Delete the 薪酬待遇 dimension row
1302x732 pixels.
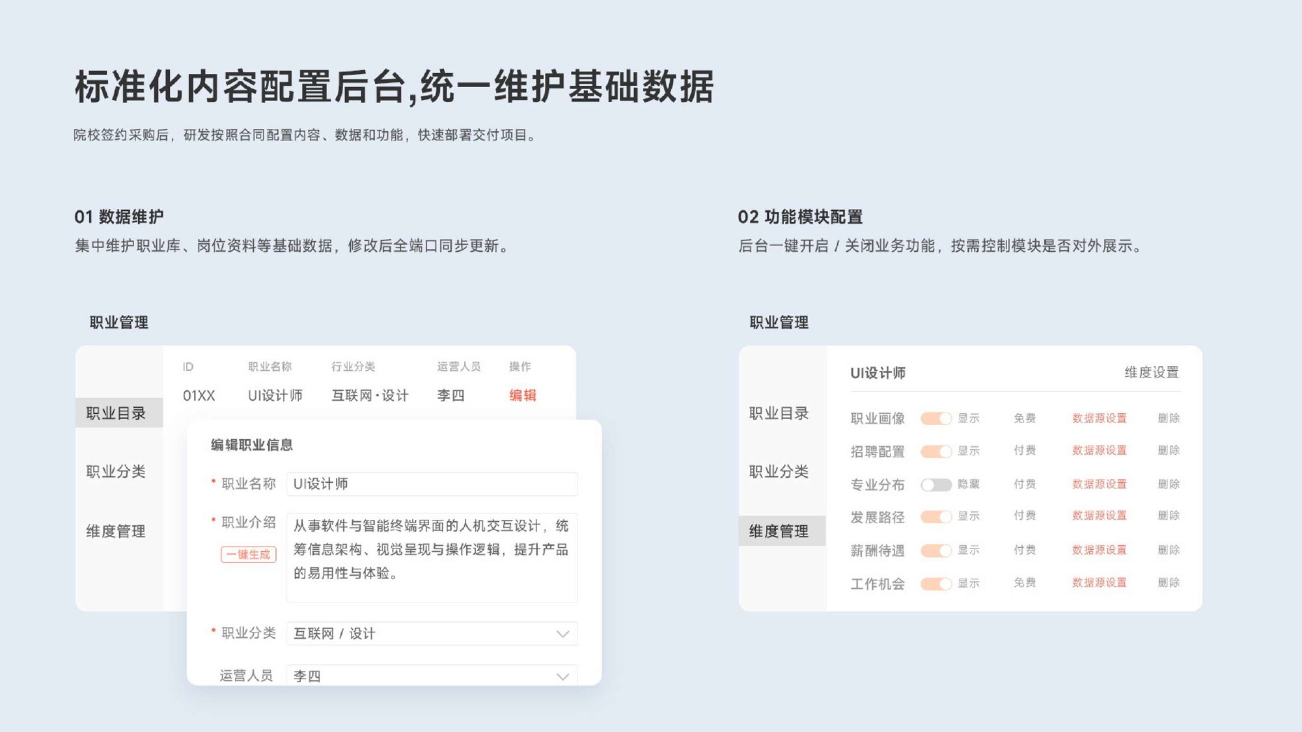click(1169, 550)
